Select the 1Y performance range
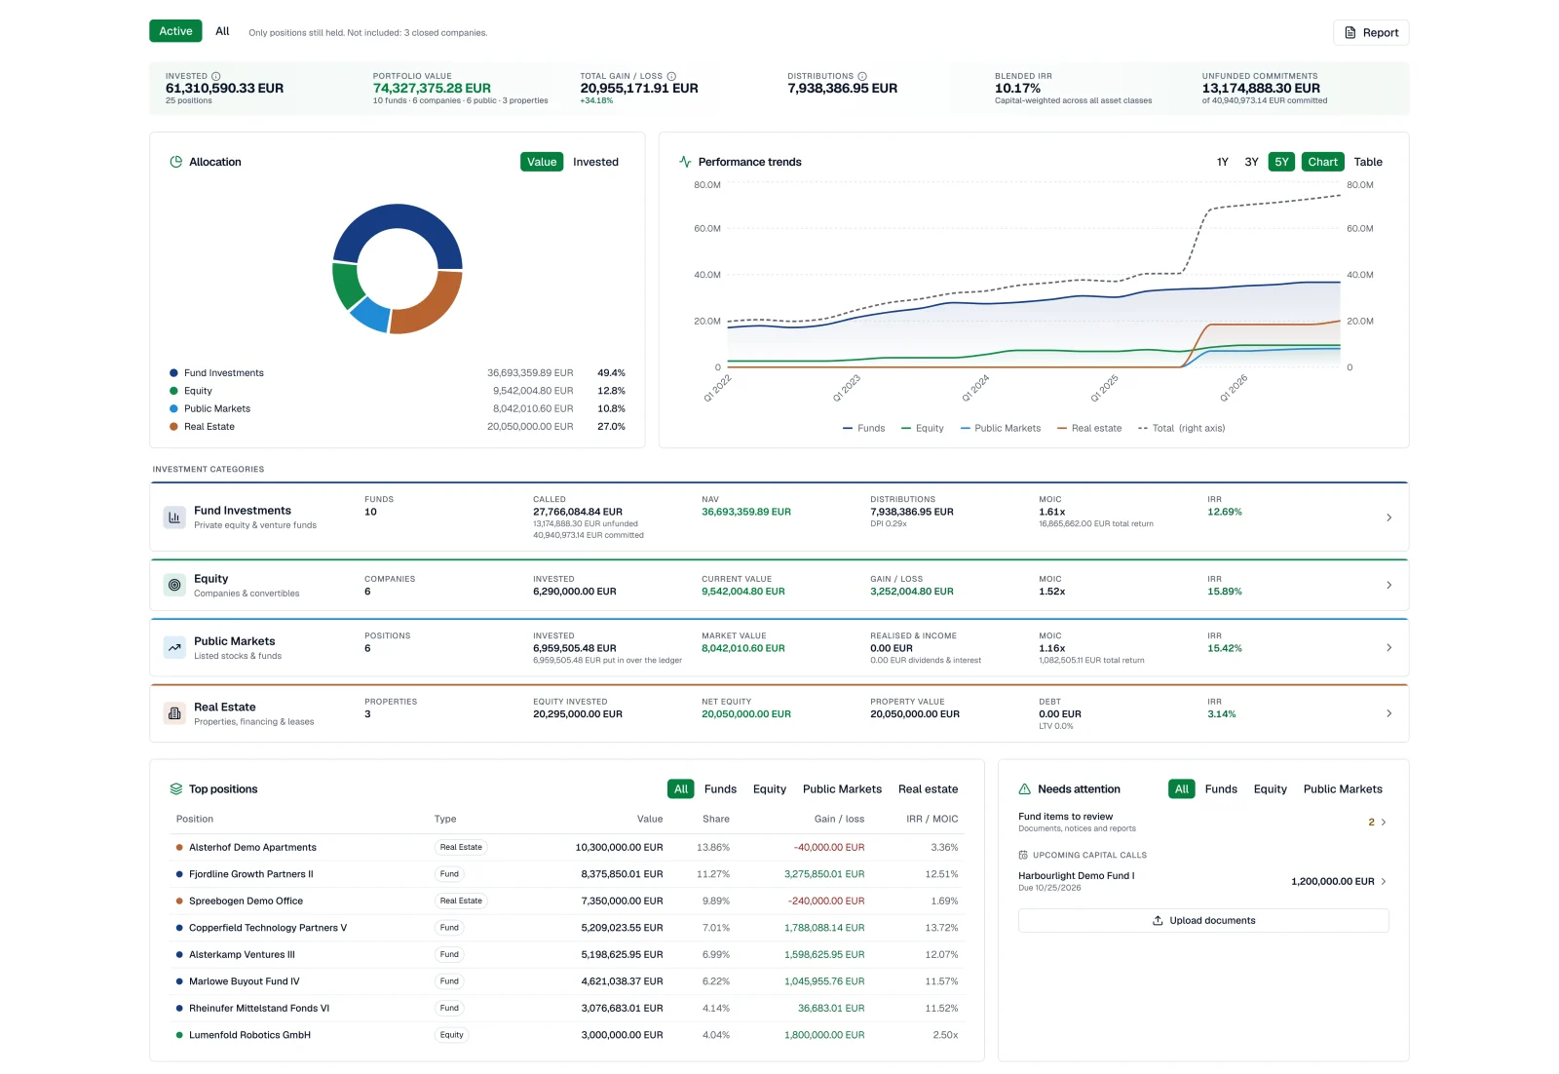The image size is (1559, 1074). 1223,162
